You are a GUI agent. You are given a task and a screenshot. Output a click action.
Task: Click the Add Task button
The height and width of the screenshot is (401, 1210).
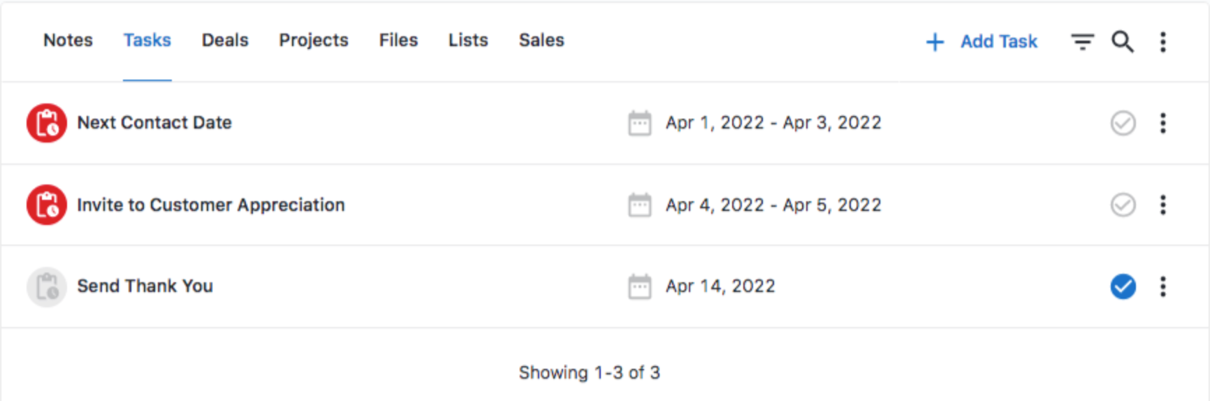click(x=982, y=42)
